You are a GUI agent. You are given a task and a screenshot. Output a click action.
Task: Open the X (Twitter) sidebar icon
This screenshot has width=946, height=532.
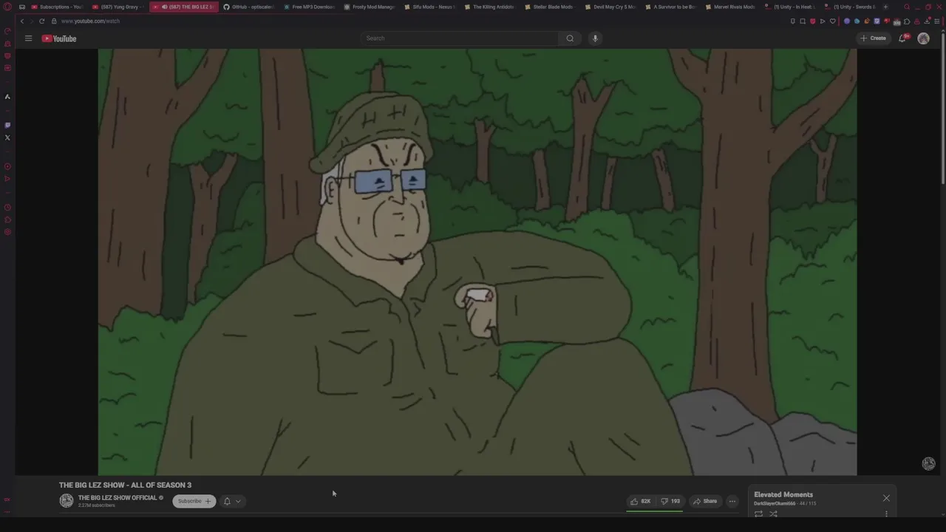[x=7, y=137]
